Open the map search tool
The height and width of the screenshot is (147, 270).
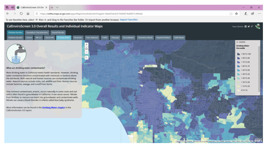[x=87, y=58]
